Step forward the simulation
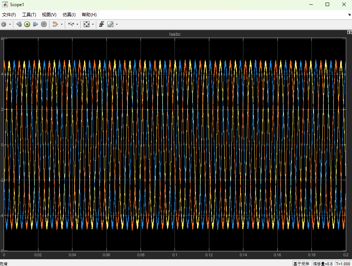352x266 pixels. coord(35,24)
